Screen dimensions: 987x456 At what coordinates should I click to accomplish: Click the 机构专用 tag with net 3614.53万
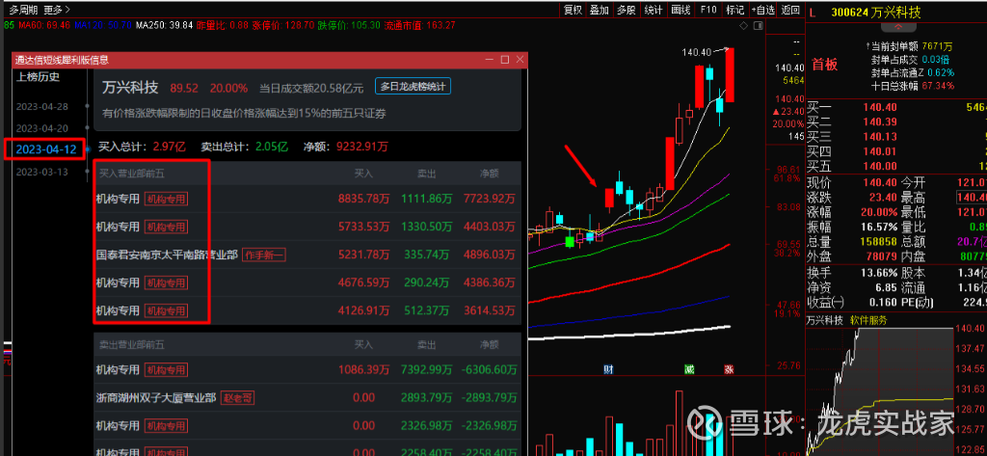[x=167, y=310]
